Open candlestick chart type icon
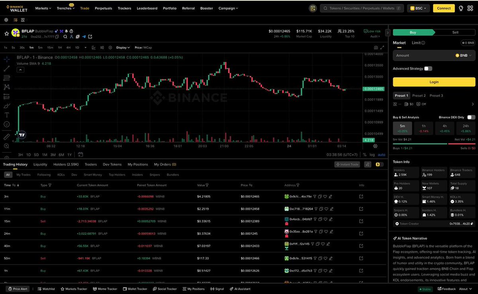 coord(102,47)
